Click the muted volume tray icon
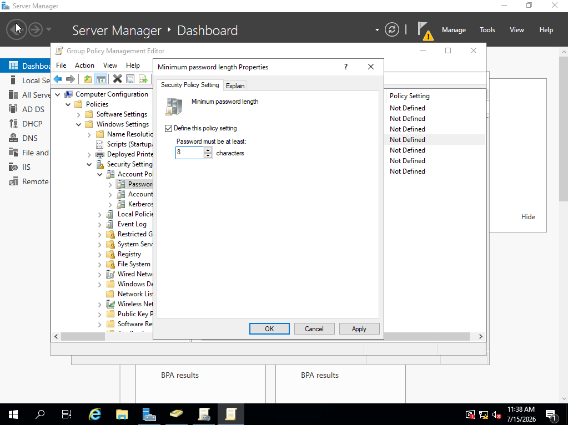Image resolution: width=568 pixels, height=425 pixels. pos(496,415)
